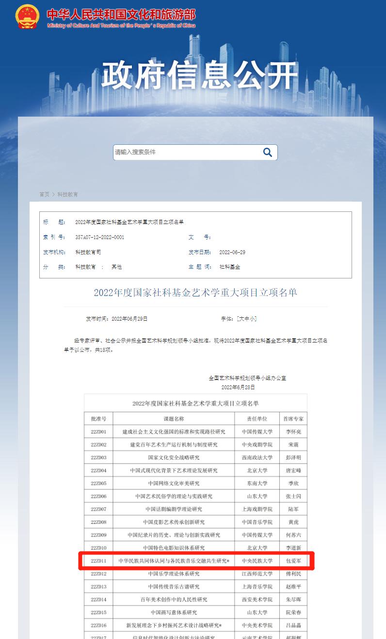Click expert name 吕品晶
The image size is (386, 639).
coord(293,625)
